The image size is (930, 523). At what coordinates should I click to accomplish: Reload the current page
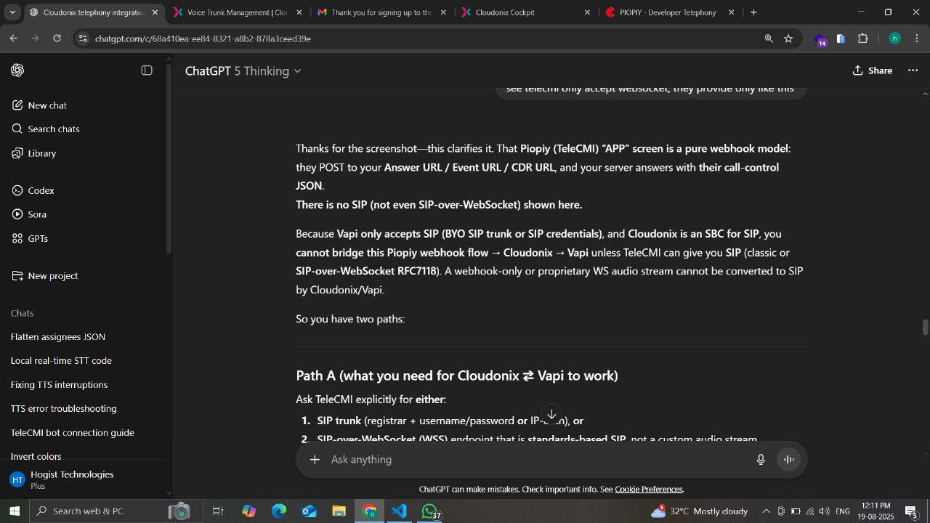(x=57, y=38)
